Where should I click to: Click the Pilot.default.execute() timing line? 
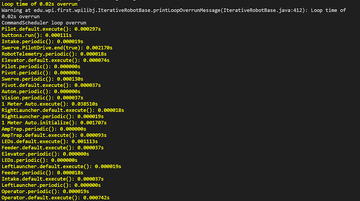tap(51, 29)
